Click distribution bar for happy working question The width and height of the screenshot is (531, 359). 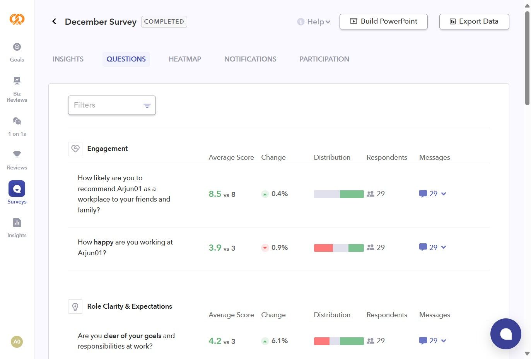(x=339, y=248)
